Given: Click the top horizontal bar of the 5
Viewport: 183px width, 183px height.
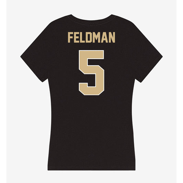Looking at the screenshot, I should [91, 54].
